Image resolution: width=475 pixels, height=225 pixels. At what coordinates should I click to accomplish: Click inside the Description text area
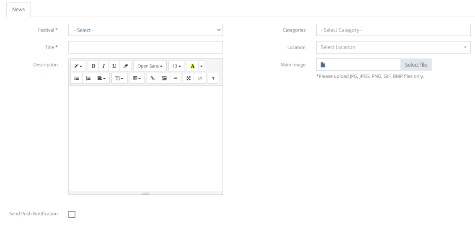145,139
